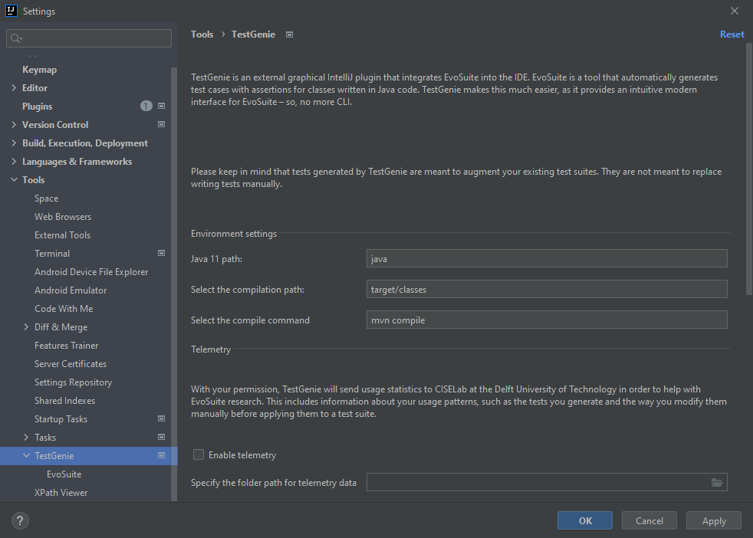The image size is (753, 538).
Task: Open the Plugins settings page
Action: click(37, 107)
